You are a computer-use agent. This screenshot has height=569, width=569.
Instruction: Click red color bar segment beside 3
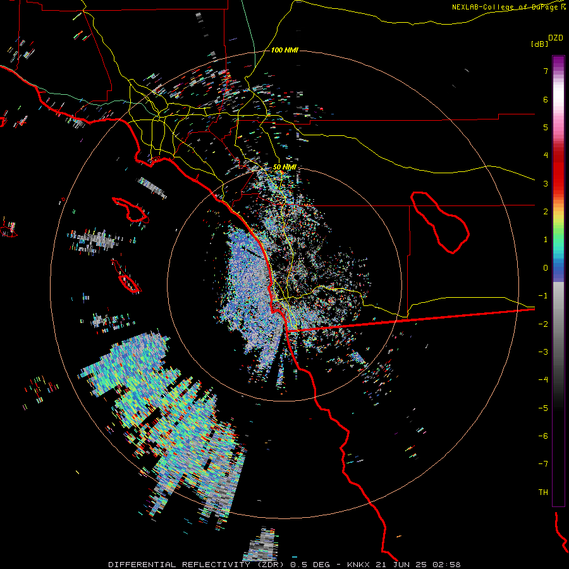coord(558,183)
